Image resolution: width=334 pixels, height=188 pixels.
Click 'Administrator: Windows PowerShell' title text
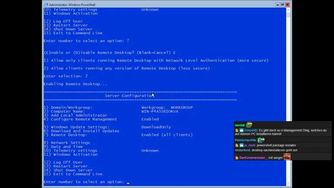click(72, 5)
